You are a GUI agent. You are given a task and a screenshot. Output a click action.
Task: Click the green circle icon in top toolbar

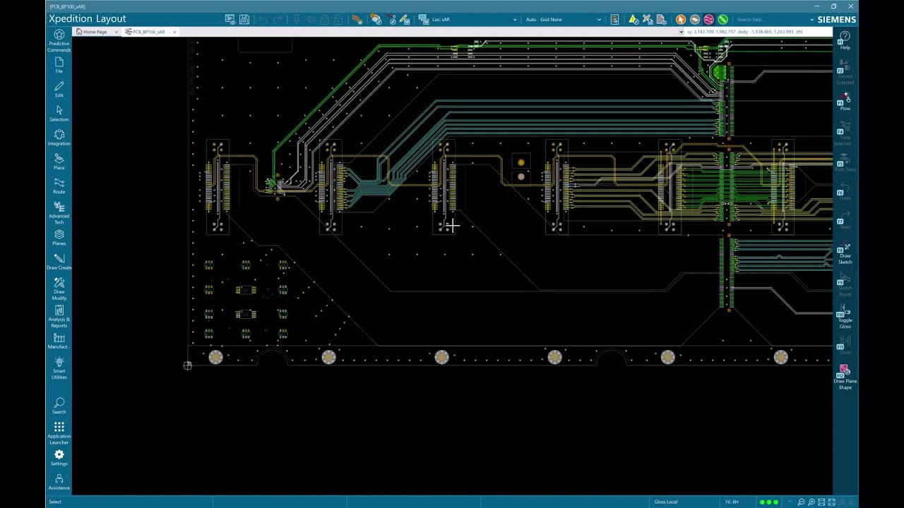(x=722, y=20)
